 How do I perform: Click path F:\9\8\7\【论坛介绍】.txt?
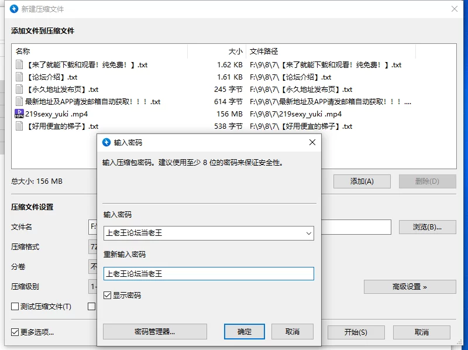coord(290,77)
